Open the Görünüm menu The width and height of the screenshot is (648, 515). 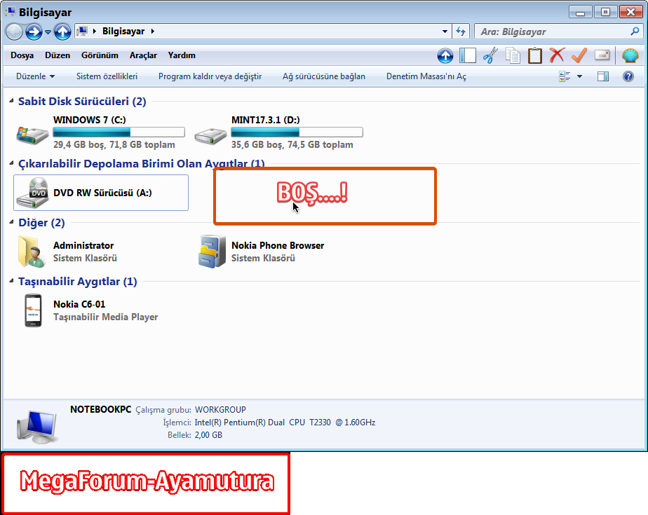[100, 55]
